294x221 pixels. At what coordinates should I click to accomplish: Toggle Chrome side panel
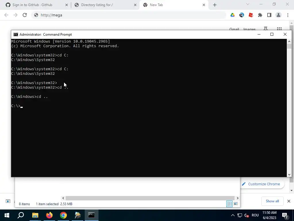point(269,15)
